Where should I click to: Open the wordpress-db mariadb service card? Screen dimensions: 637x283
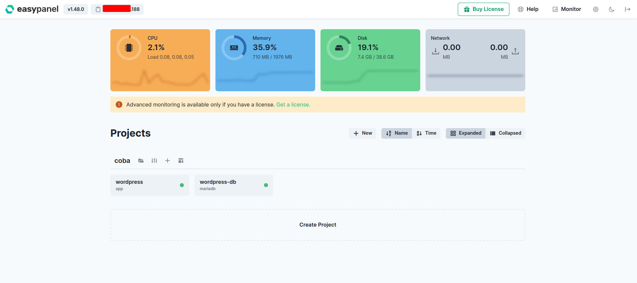tap(234, 185)
